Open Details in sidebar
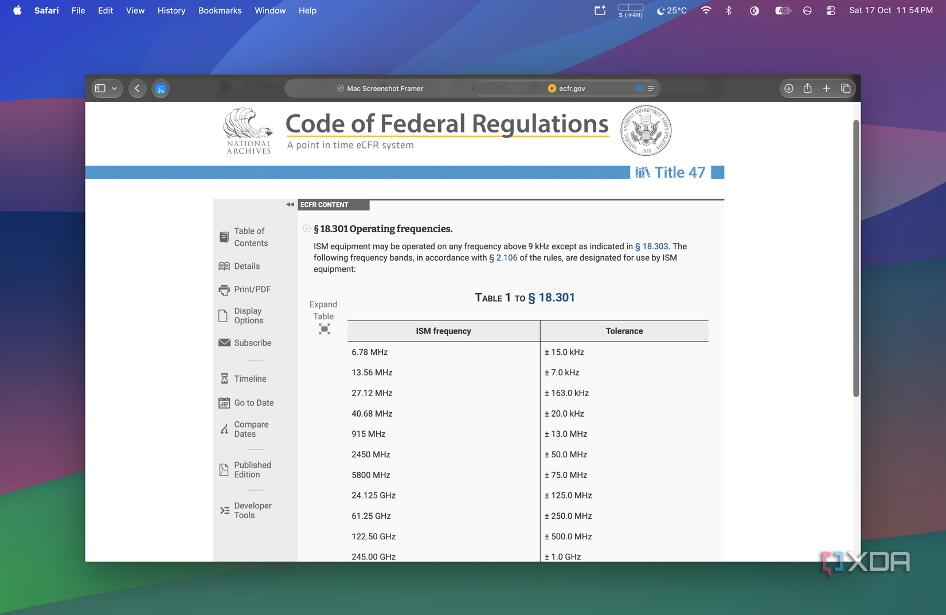The width and height of the screenshot is (946, 615). click(x=239, y=266)
